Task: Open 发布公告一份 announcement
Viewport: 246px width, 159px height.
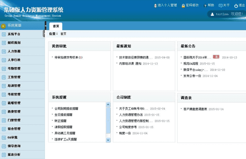Action: [x=192, y=76]
